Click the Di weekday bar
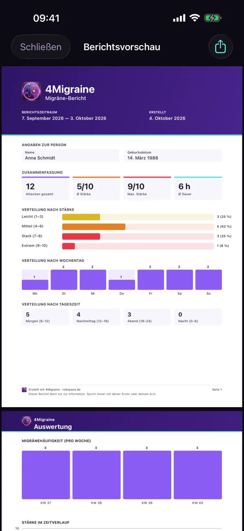 coord(64,280)
